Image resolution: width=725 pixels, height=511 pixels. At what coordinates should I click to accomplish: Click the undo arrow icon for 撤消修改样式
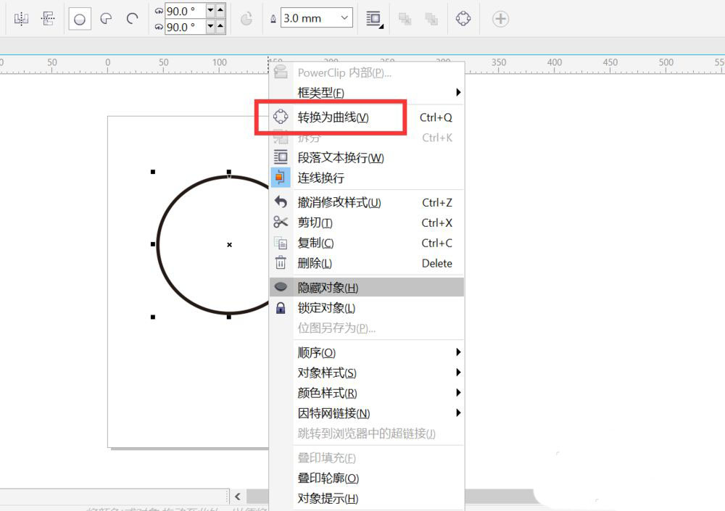[281, 202]
